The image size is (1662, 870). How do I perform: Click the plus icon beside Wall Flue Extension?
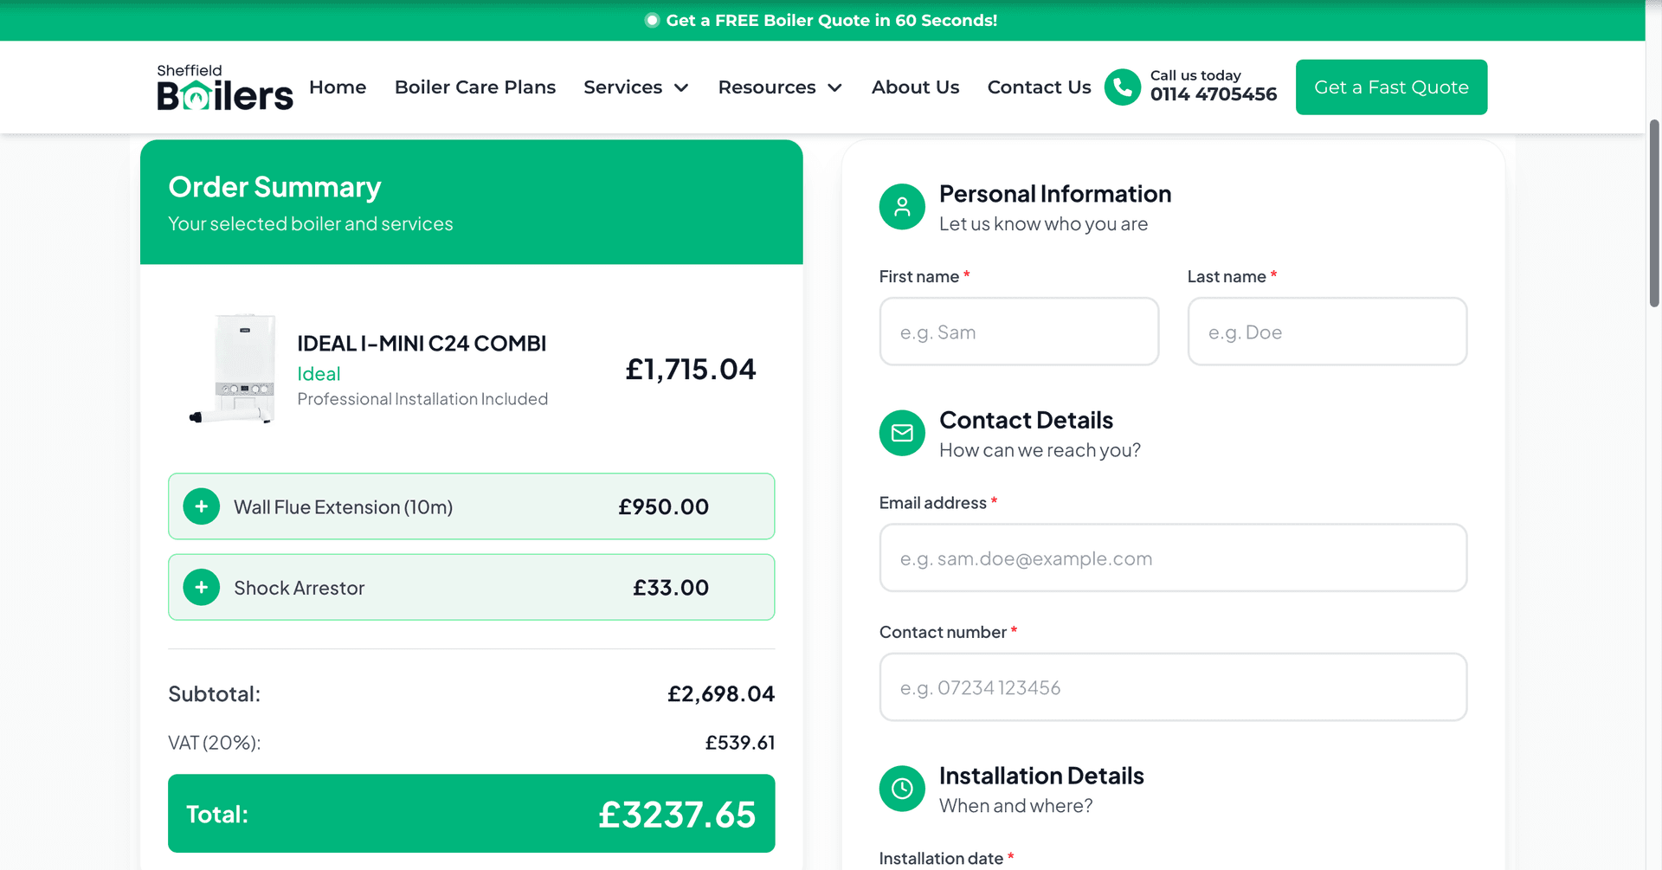[202, 506]
